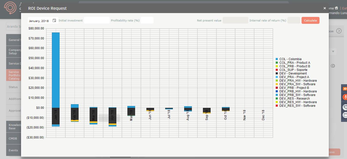347x159 pixels.
Task: Open the calendar date picker icon
Action: tap(54, 20)
